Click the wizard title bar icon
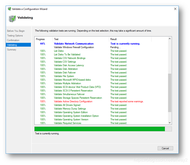 click(x=9, y=9)
